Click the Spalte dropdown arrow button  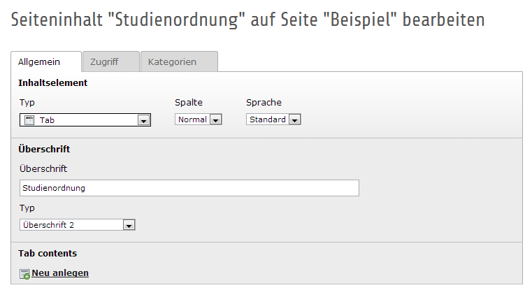coord(215,119)
